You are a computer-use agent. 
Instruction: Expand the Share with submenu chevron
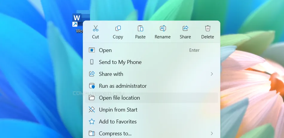tap(212, 74)
